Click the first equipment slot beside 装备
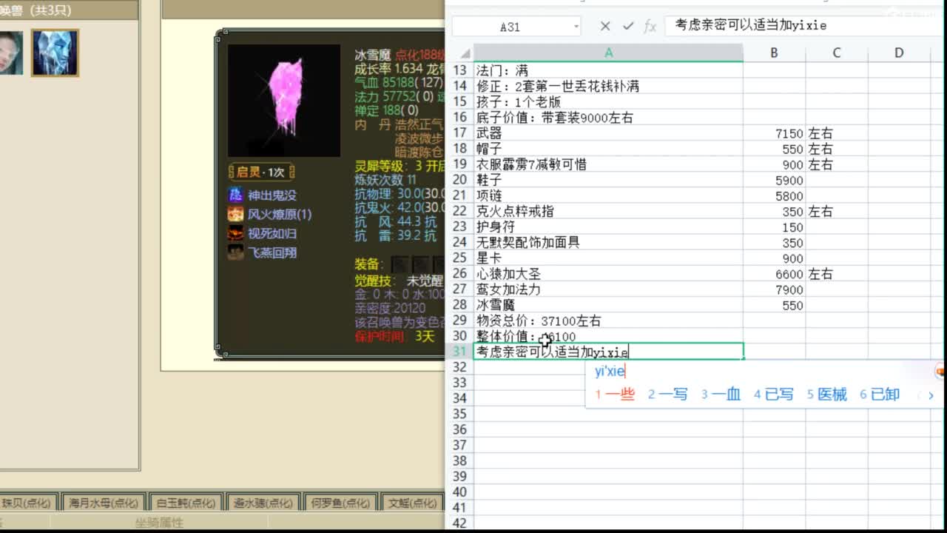This screenshot has width=947, height=533. (x=399, y=264)
